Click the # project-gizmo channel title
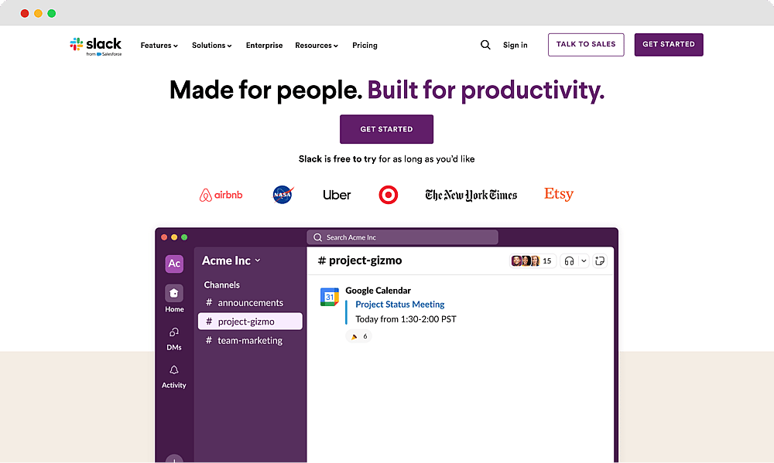 pyautogui.click(x=360, y=260)
